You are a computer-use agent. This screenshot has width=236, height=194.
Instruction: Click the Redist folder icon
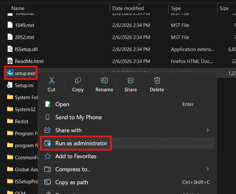(x=10, y=121)
